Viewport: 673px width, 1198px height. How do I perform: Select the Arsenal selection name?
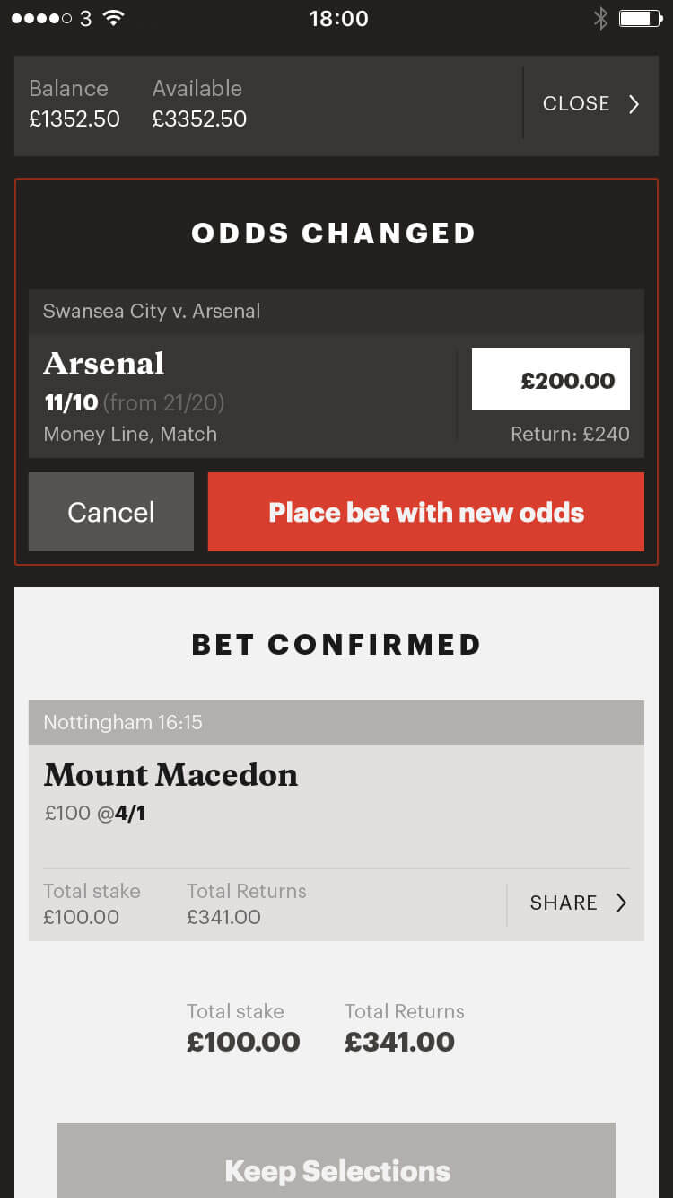coord(104,364)
